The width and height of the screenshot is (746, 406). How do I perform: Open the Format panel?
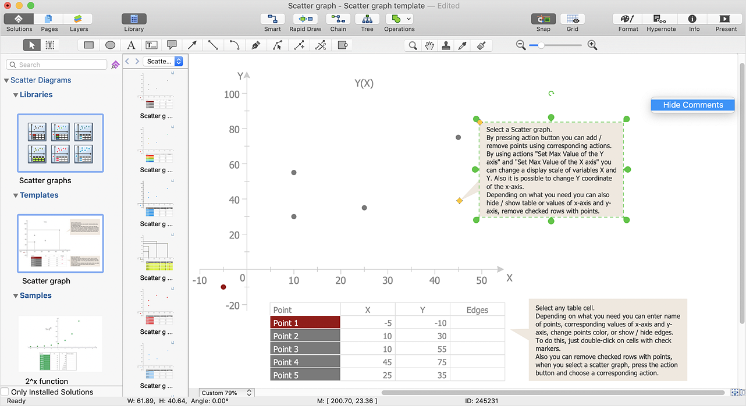(x=628, y=19)
